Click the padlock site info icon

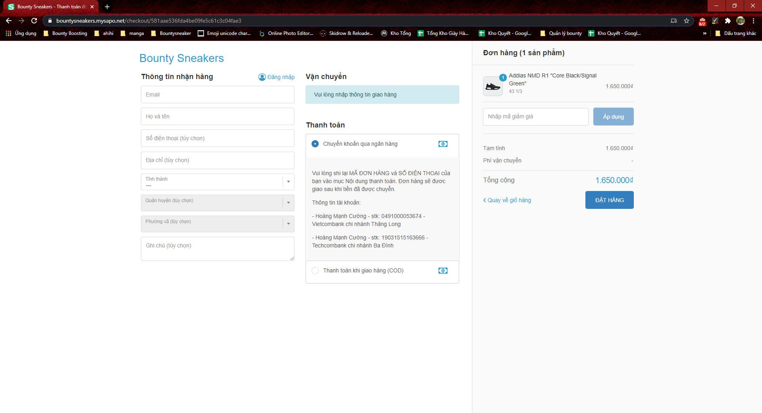tap(50, 21)
